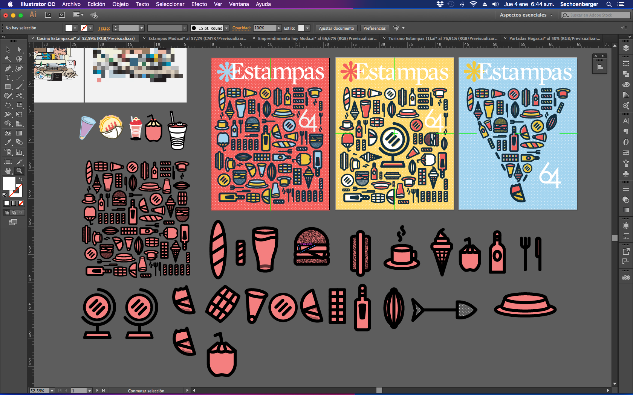Switch to Estampas Moda.ai tab

tap(197, 38)
